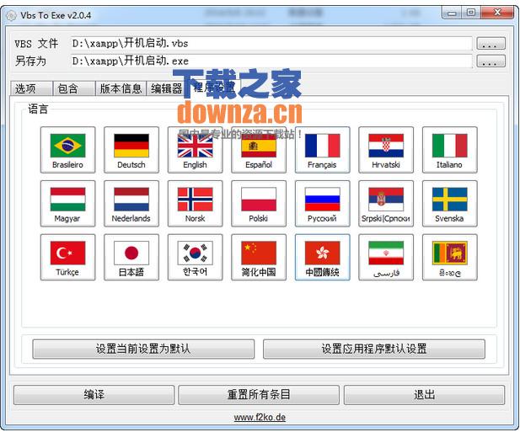Select the Brasileiro language flag
This screenshot has height=432, width=520.
click(67, 150)
